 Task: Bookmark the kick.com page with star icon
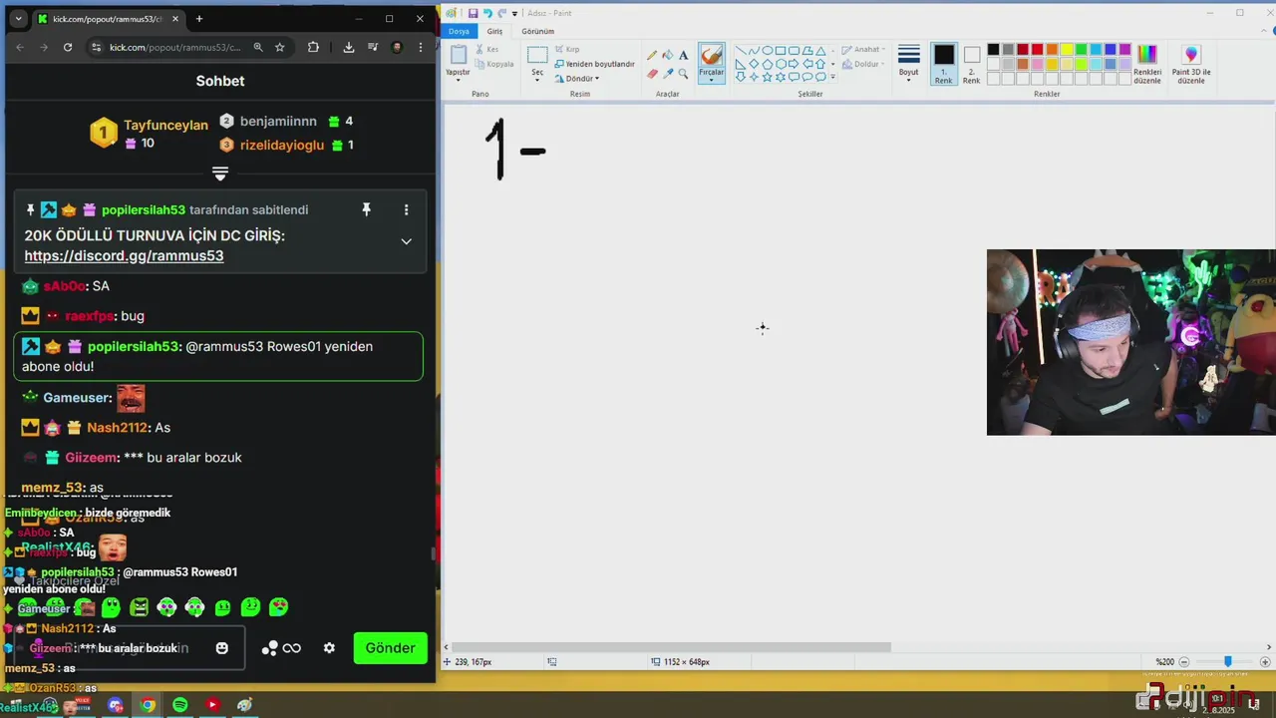(x=280, y=47)
